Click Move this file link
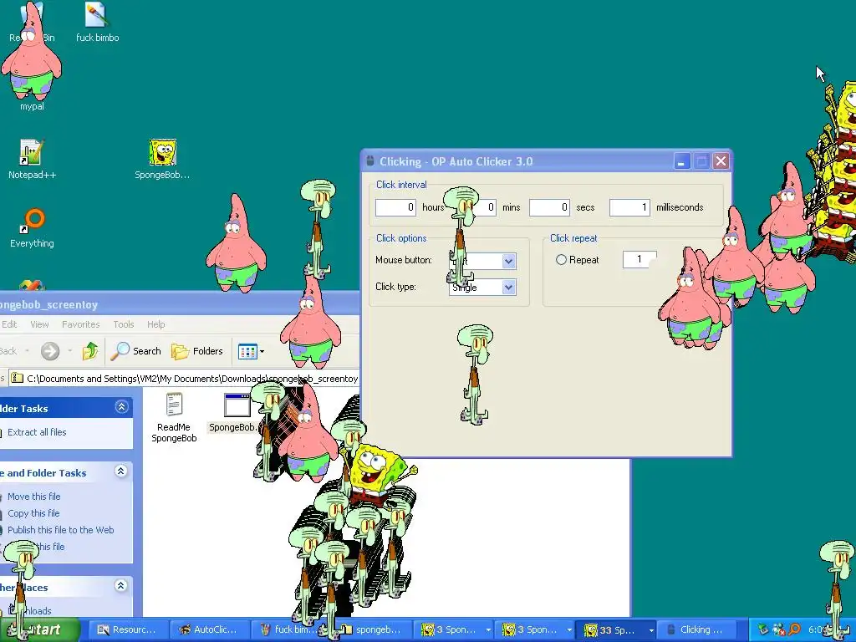Image resolution: width=856 pixels, height=642 pixels. pos(33,497)
